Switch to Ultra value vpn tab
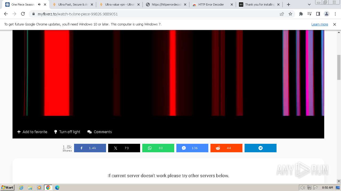The height and width of the screenshot is (191, 341). pyautogui.click(x=120, y=5)
